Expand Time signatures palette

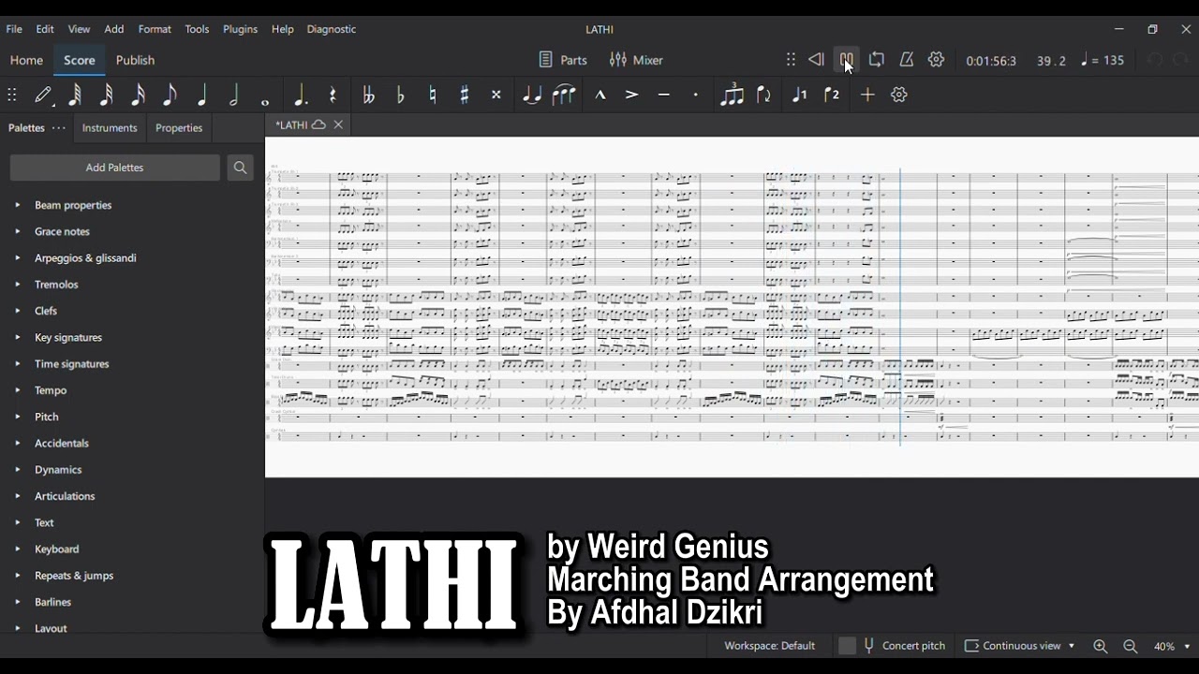click(17, 363)
